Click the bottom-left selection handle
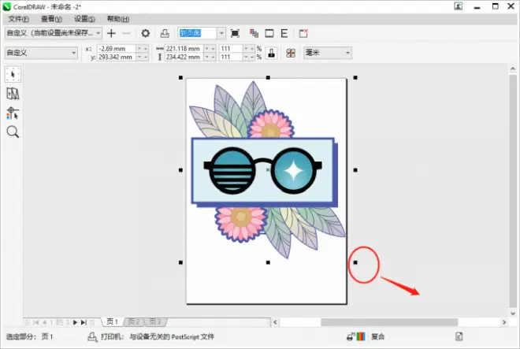 180,262
